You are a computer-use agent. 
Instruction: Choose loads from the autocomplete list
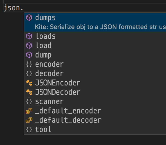click(45, 36)
